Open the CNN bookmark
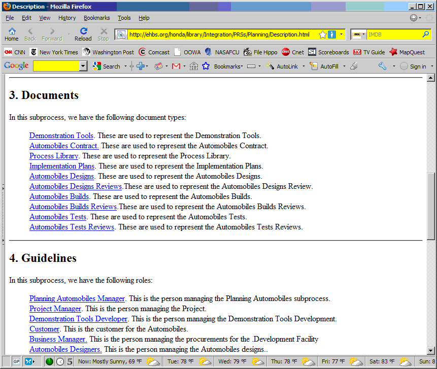Screen dimensions: 437x369 point(15,52)
